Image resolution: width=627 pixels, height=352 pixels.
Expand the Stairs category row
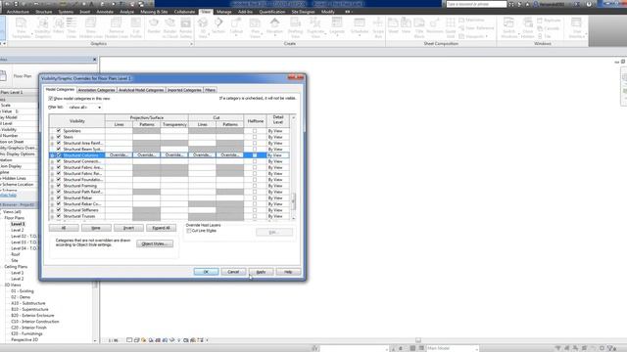click(52, 137)
